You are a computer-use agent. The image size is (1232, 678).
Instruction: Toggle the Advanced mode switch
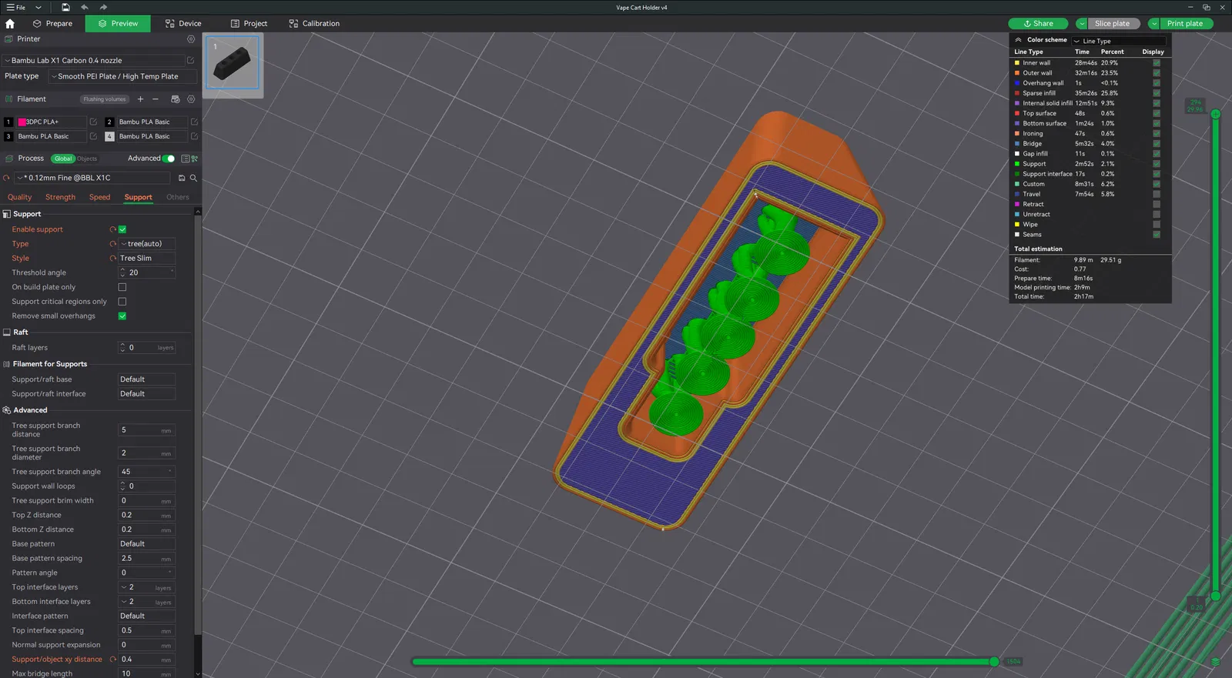[169, 159]
